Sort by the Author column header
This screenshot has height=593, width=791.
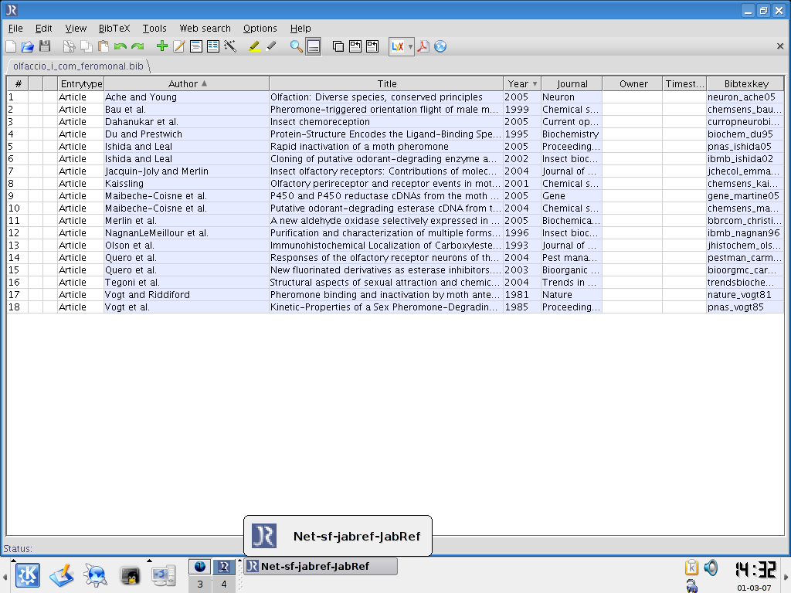tap(186, 83)
